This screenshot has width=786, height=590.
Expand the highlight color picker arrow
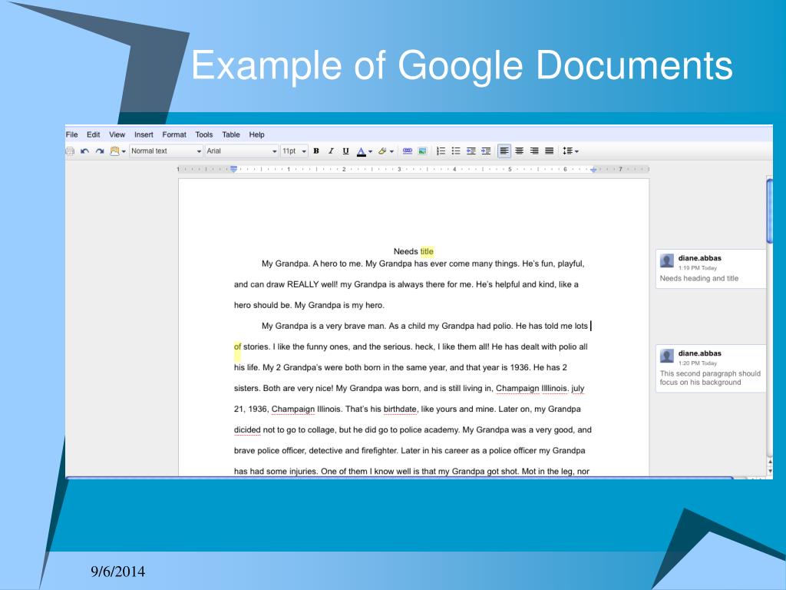tap(391, 151)
